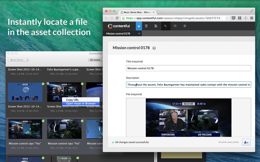Click the blue unsaved dot on Mission control 0178 tab
This screenshot has height=162, width=260.
139,34
